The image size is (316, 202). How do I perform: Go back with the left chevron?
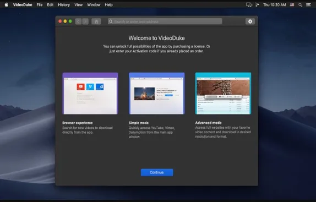(78, 21)
